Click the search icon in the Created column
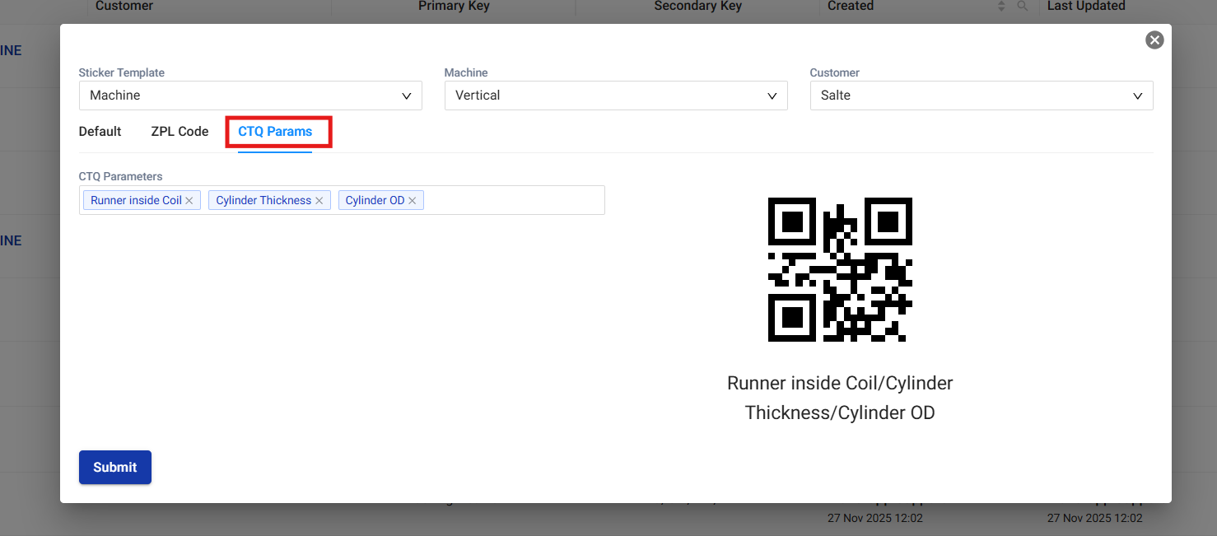This screenshot has height=536, width=1217. click(1022, 7)
